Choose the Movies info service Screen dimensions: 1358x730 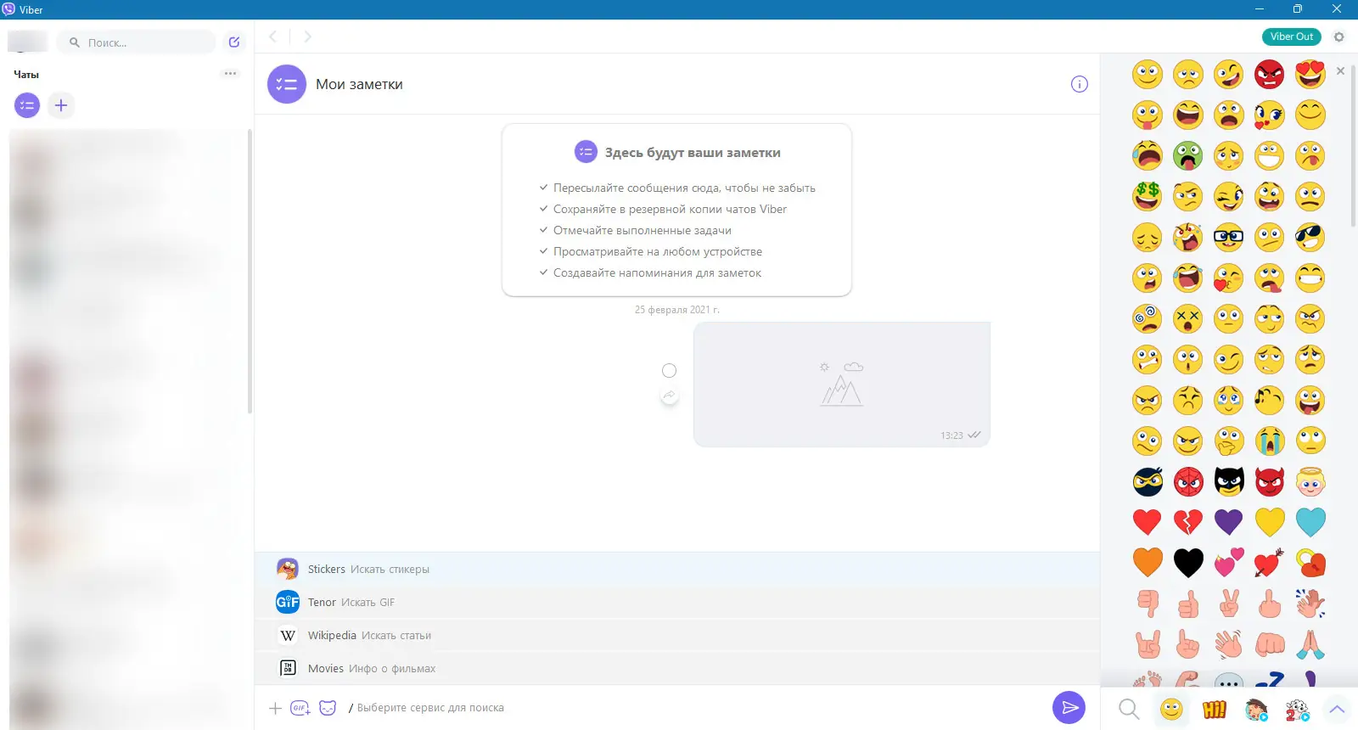point(677,668)
